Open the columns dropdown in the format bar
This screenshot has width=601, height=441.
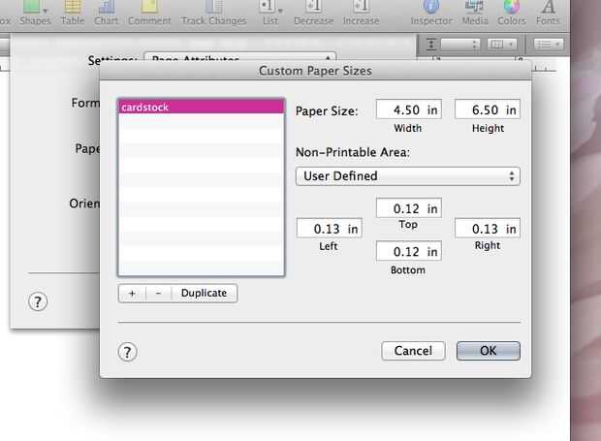[x=502, y=45]
